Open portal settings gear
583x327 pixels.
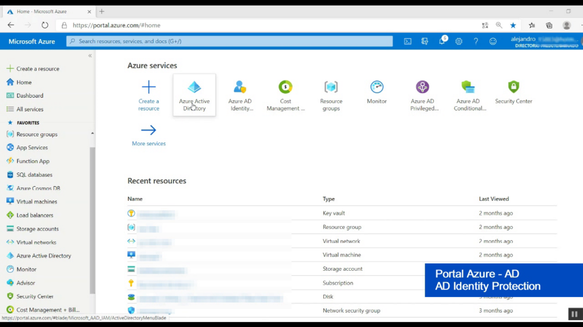point(459,41)
